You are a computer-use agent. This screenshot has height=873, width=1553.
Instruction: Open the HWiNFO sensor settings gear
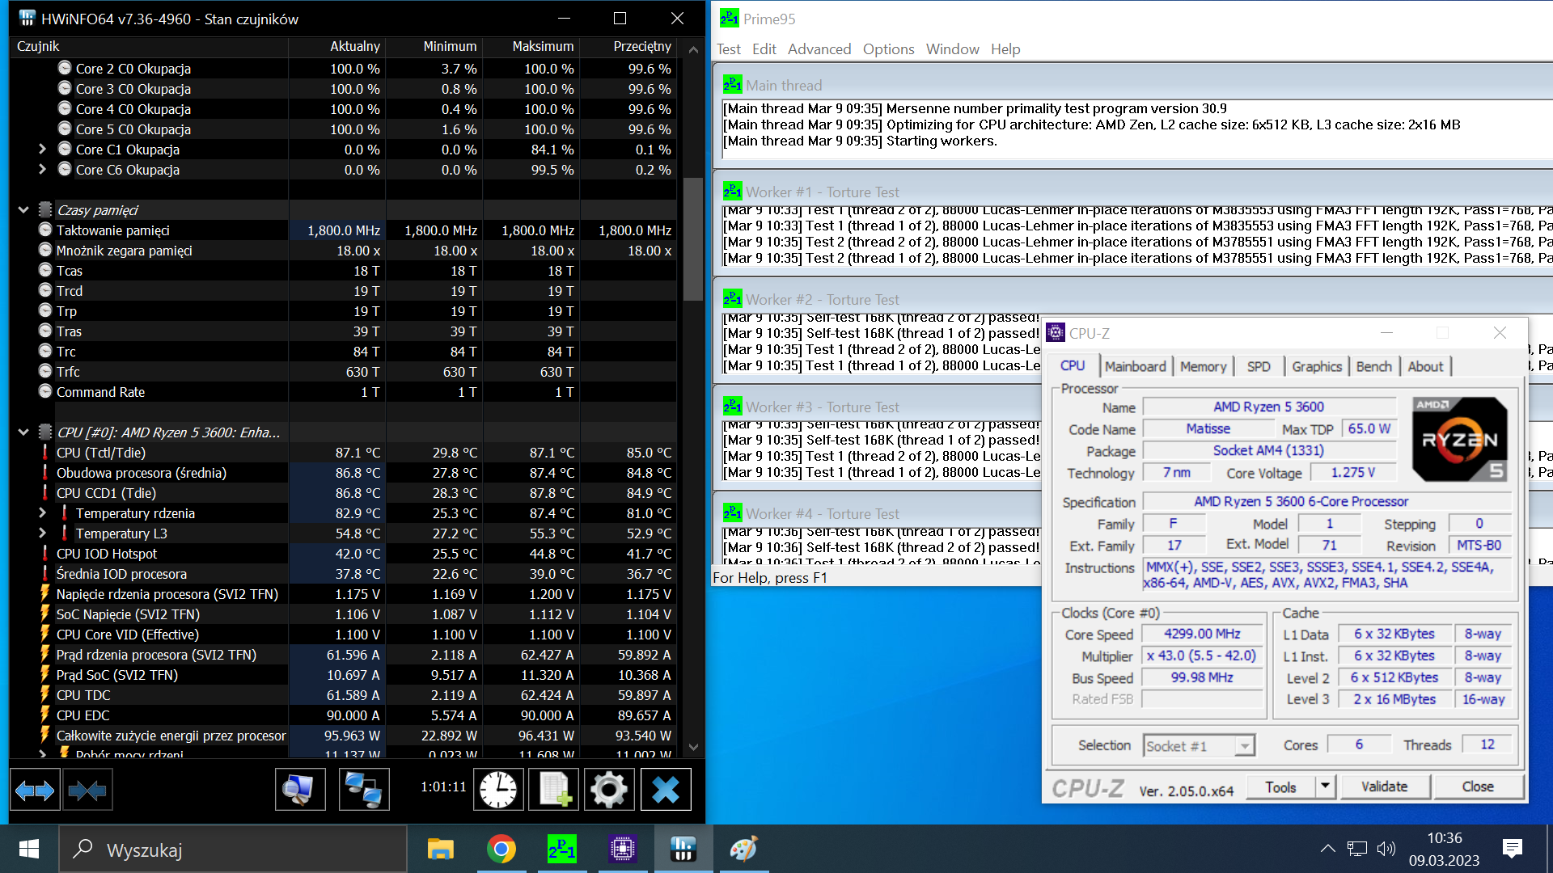point(608,790)
